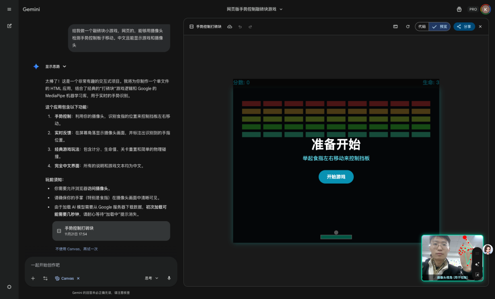Viewport: 495px width, 299px height.
Task: Click the undo arrow in the canvas toolbar
Action: tap(240, 27)
